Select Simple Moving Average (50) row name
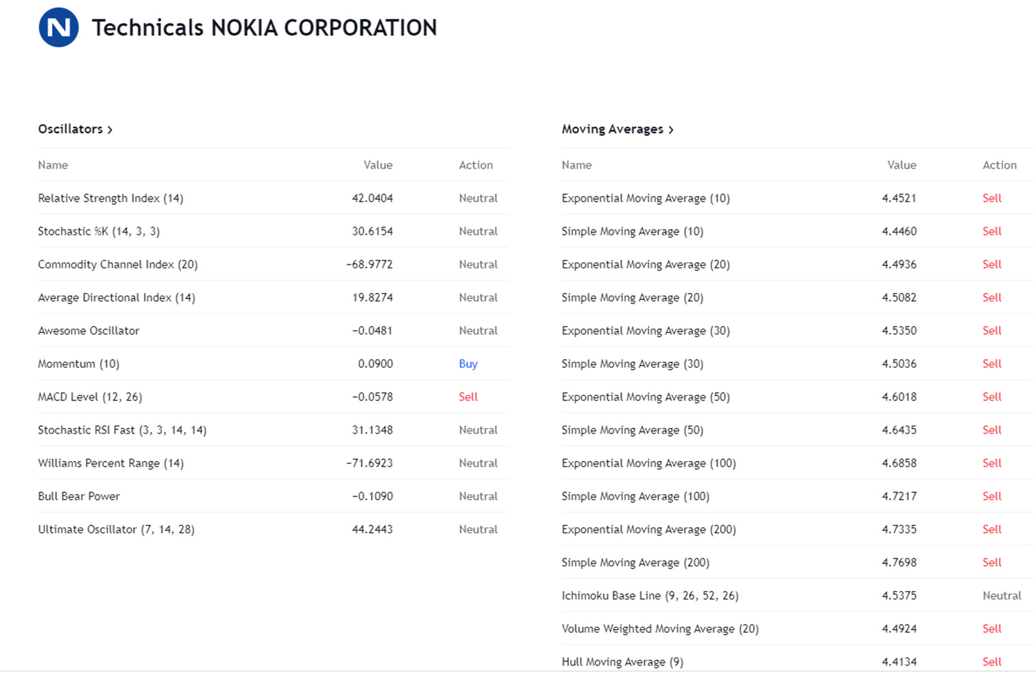The width and height of the screenshot is (1036, 674). click(633, 430)
